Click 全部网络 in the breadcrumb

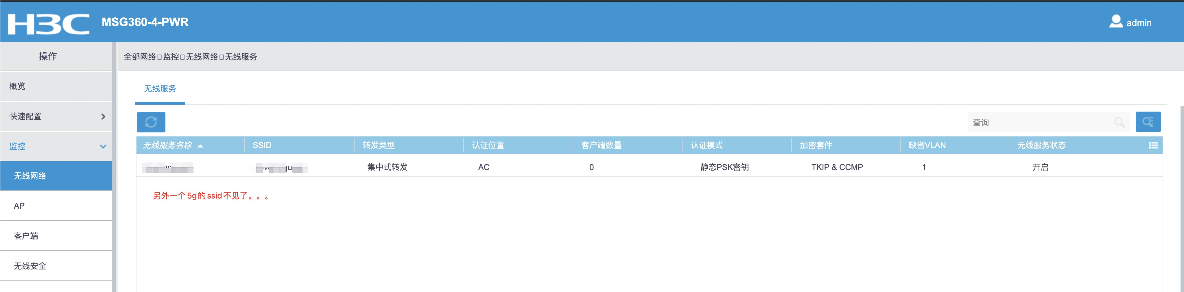[x=140, y=57]
